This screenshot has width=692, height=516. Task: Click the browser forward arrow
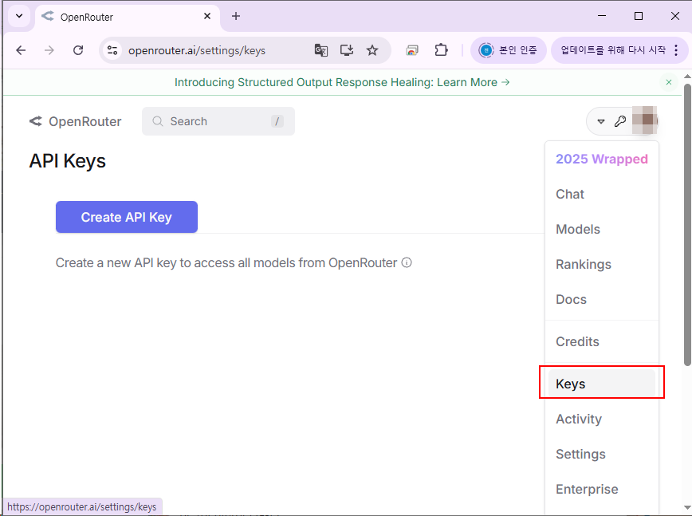tap(49, 50)
